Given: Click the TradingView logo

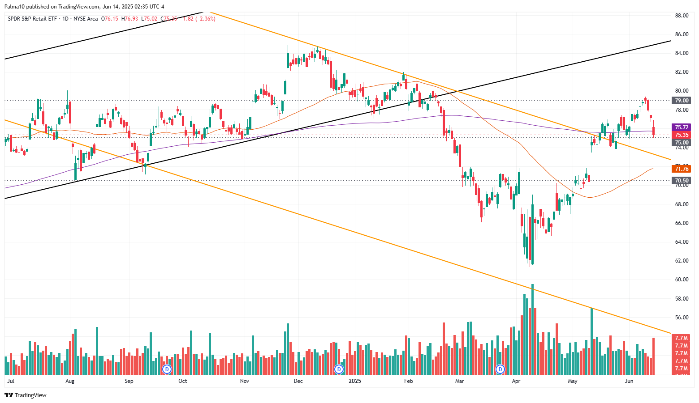Looking at the screenshot, I should (x=26, y=395).
